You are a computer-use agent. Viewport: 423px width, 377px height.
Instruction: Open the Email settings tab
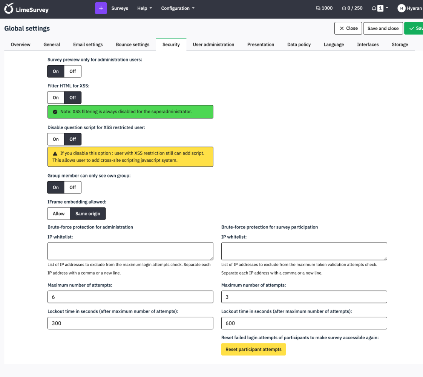point(88,44)
